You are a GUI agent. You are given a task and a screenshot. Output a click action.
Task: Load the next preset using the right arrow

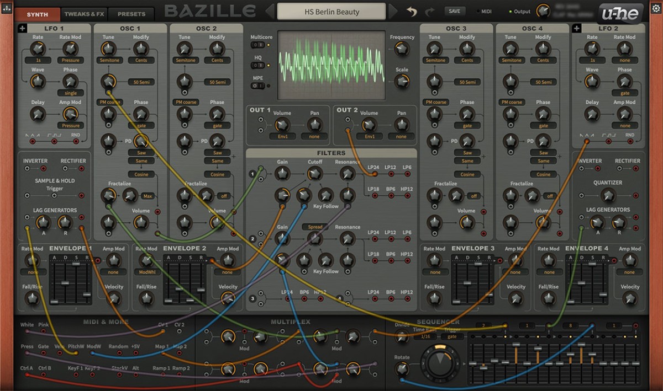(x=393, y=11)
